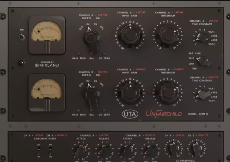230x162 pixels.
Task: Select BYP position on Channel A selector
Action: (81, 28)
